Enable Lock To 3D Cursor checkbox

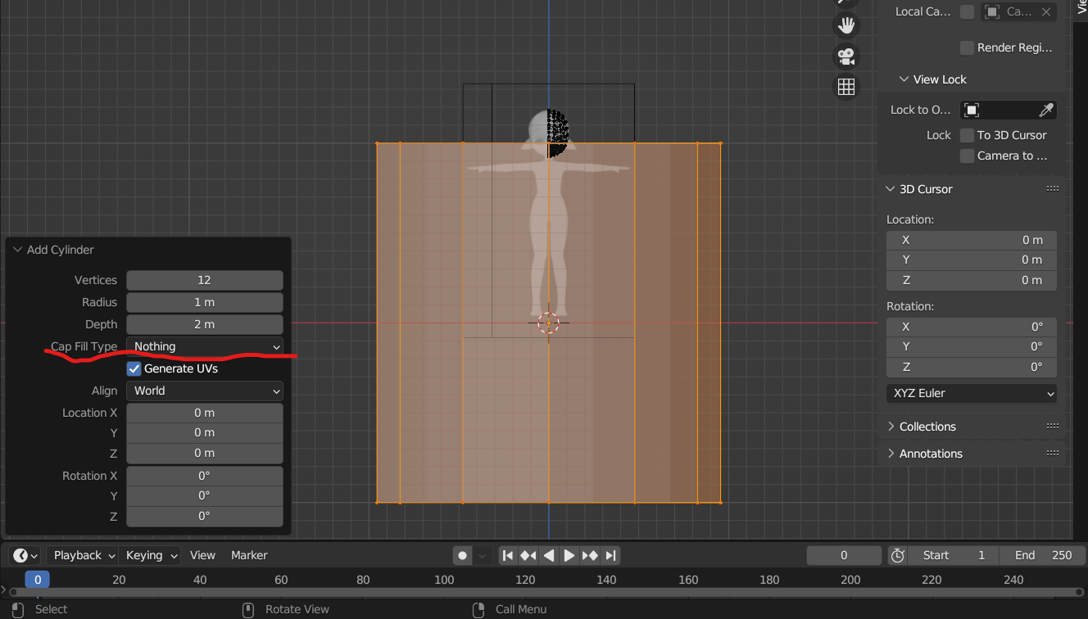tap(967, 135)
